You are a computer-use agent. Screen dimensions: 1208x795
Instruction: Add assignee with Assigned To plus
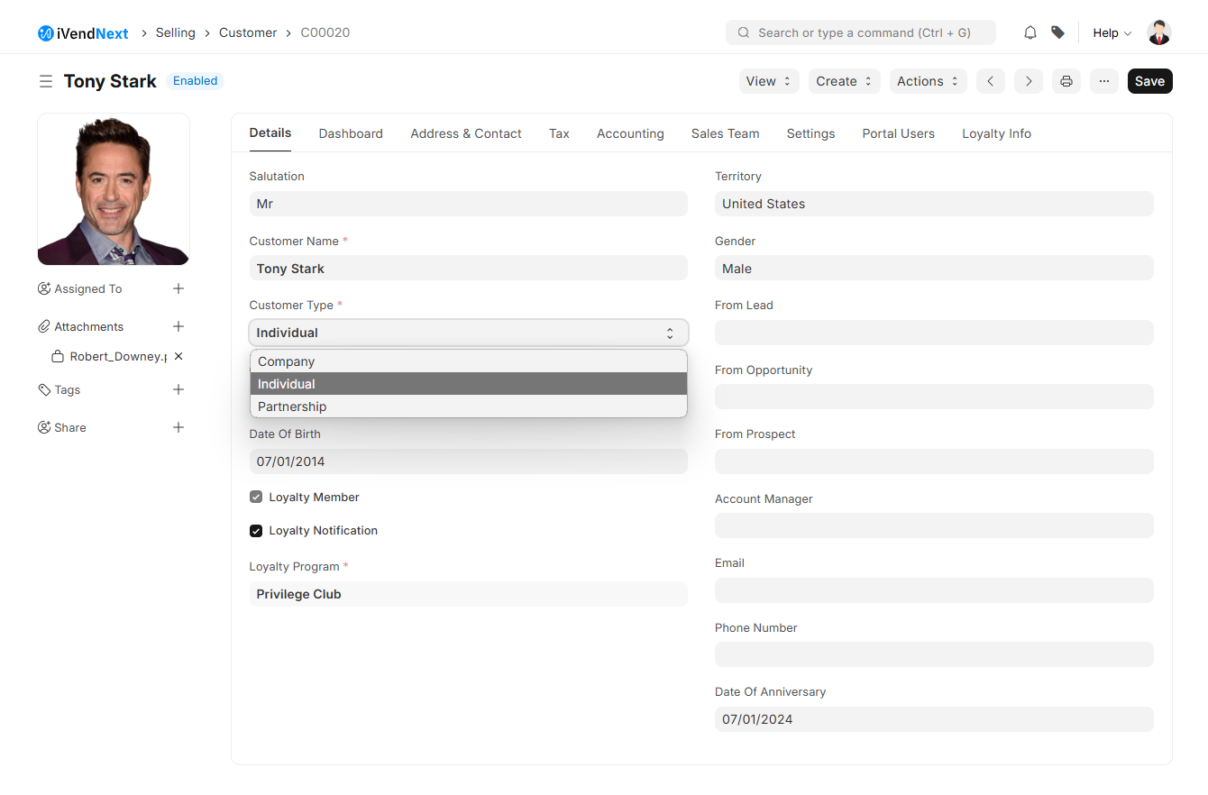178,288
